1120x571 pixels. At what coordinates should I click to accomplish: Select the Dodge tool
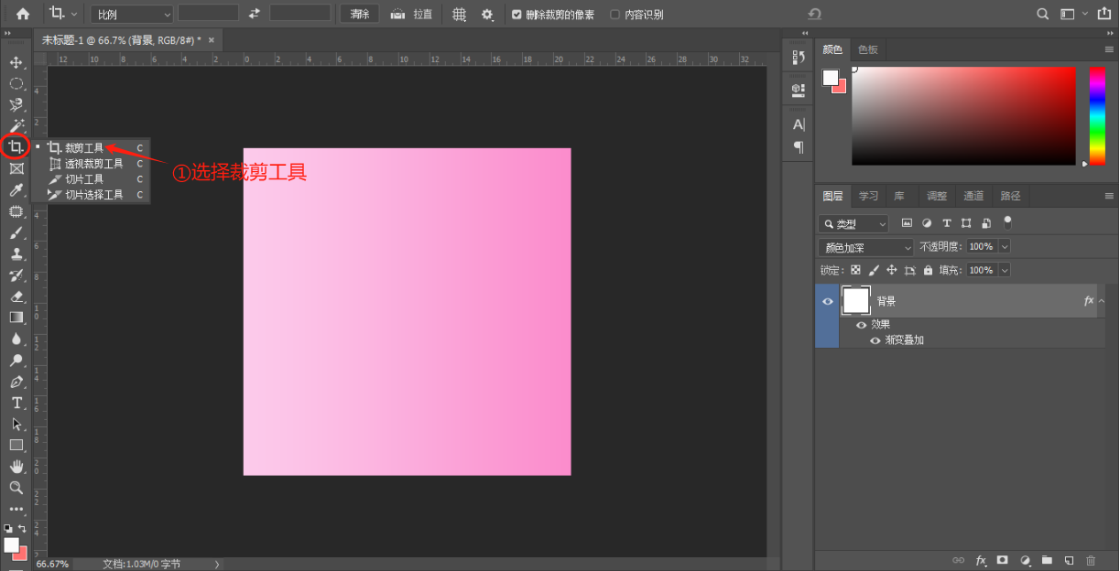click(16, 361)
